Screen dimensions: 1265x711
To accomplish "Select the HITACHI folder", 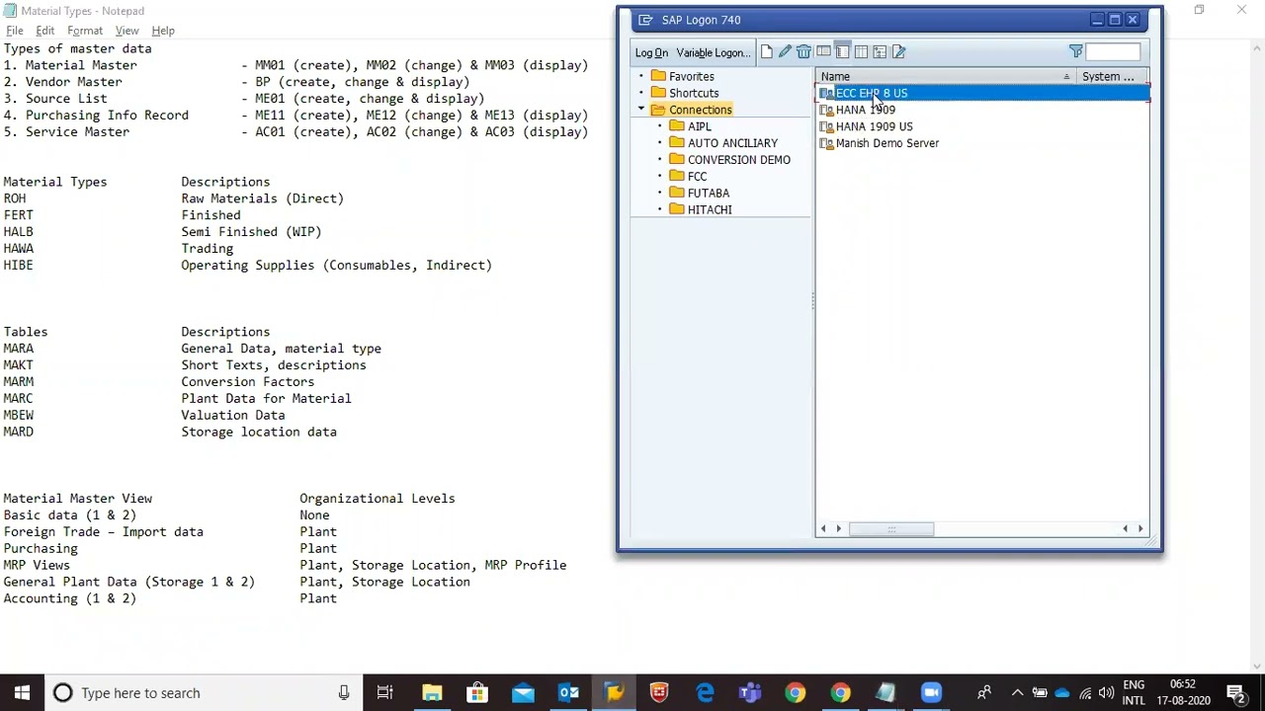I will point(710,210).
